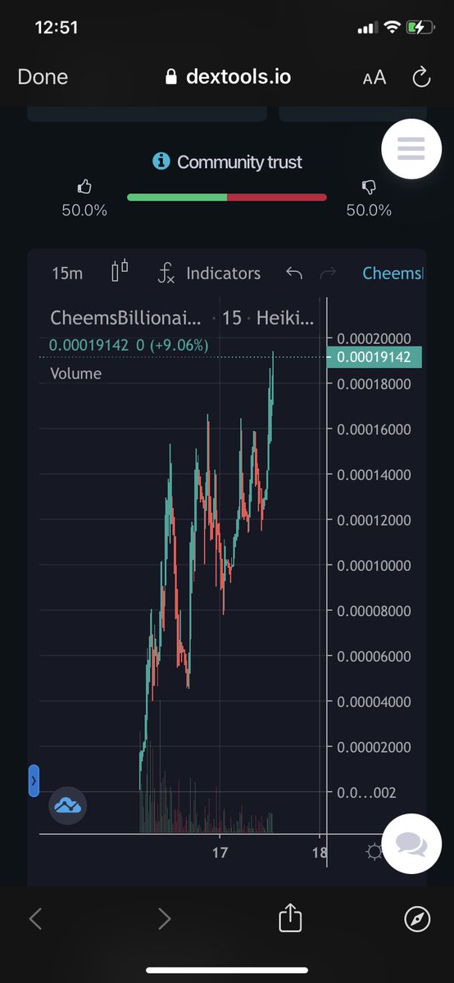This screenshot has height=983, width=454.
Task: Click the TradingView logo icon
Action: [x=68, y=806]
